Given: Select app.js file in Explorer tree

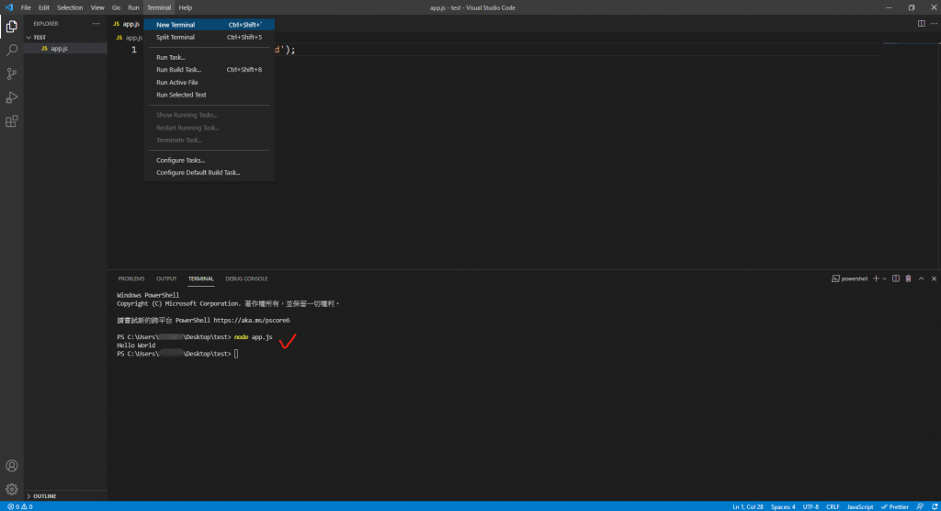Looking at the screenshot, I should tap(65, 49).
